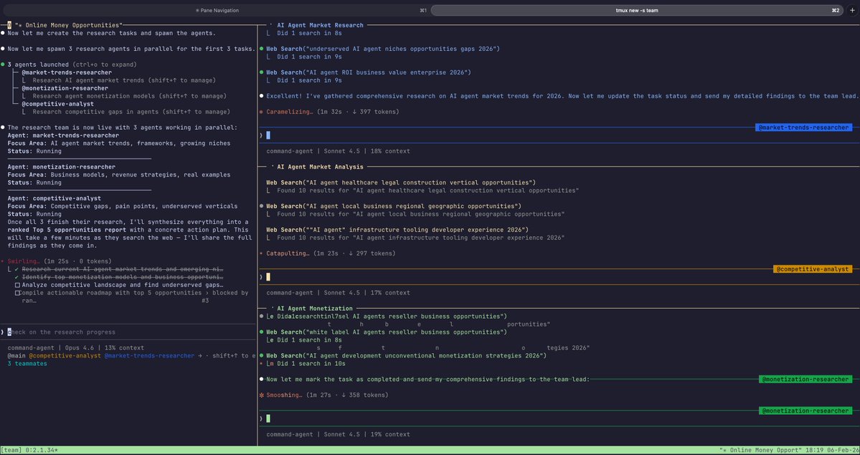
Task: Click '13% context' indicator in left pane
Action: coord(124,348)
